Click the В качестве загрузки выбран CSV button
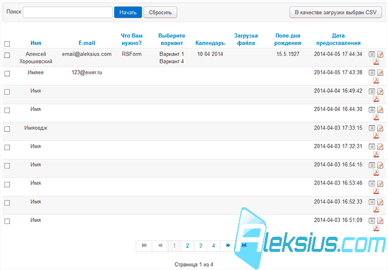This screenshot has height=270, width=388. pyautogui.click(x=335, y=12)
